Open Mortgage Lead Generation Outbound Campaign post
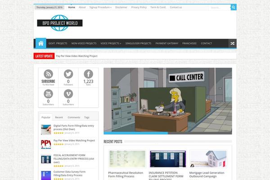270x180 pixels. tap(207, 175)
